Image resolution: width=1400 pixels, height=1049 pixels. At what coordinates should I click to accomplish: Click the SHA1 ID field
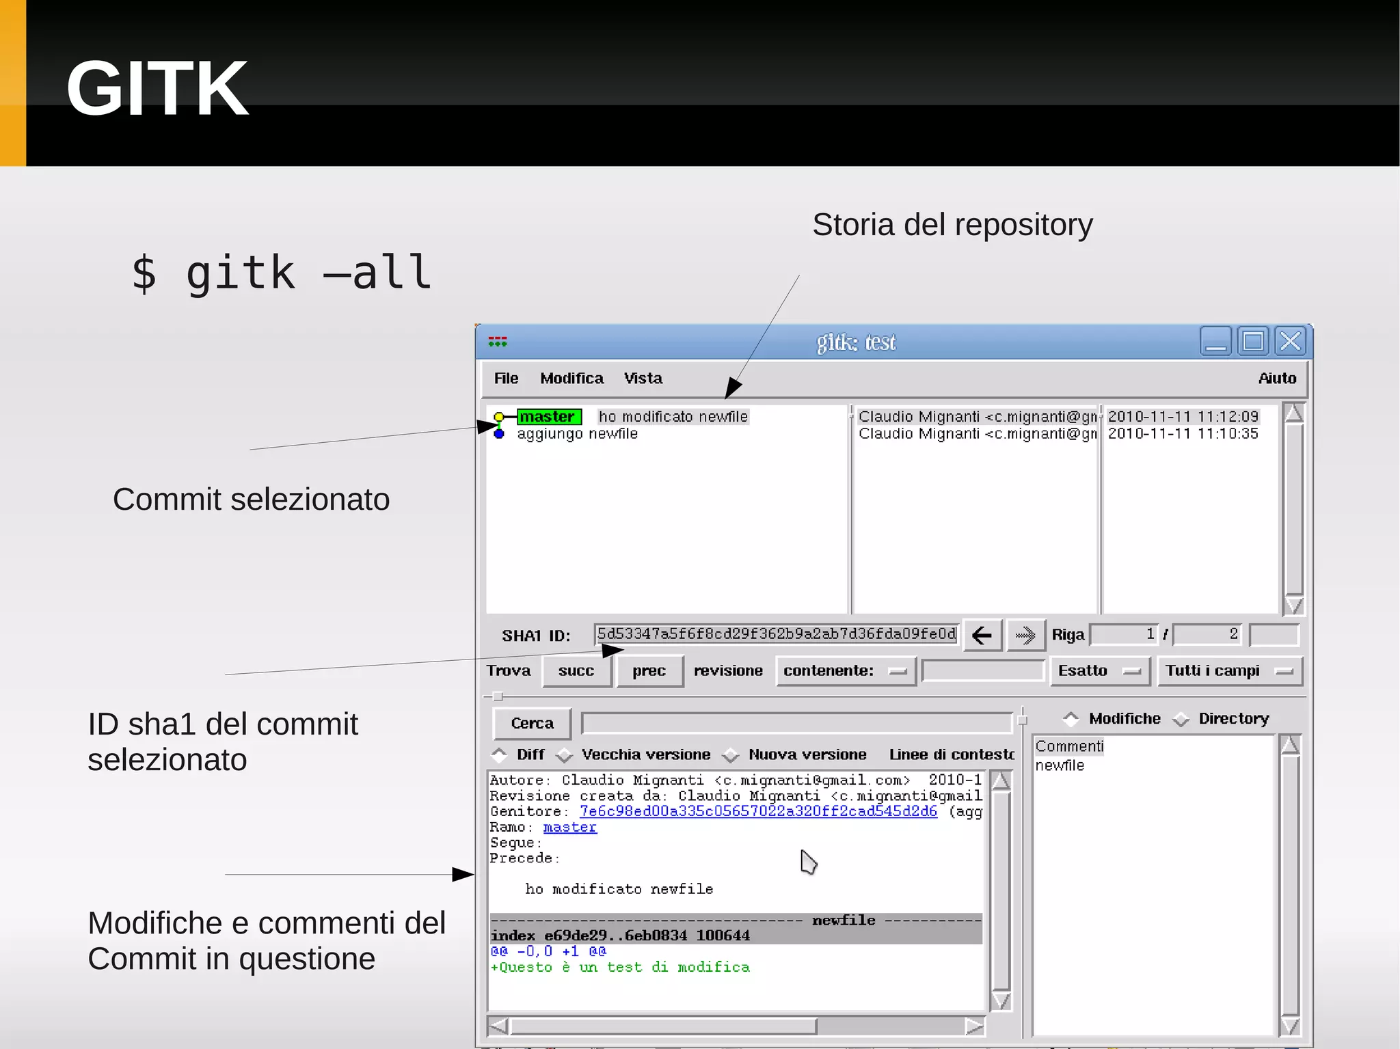click(x=777, y=634)
